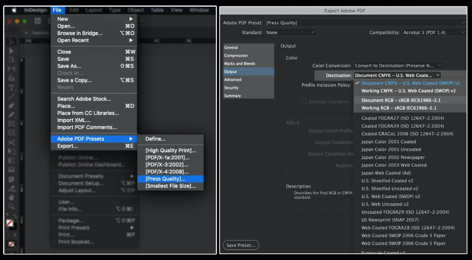The height and width of the screenshot is (260, 472).
Task: Pick Coated FOGRA39 from the destination list
Action: point(402,126)
